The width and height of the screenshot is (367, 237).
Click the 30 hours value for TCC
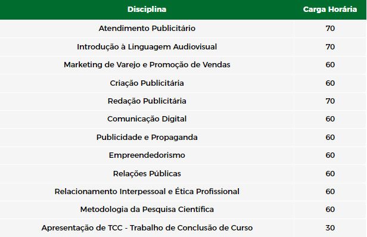[x=330, y=228]
